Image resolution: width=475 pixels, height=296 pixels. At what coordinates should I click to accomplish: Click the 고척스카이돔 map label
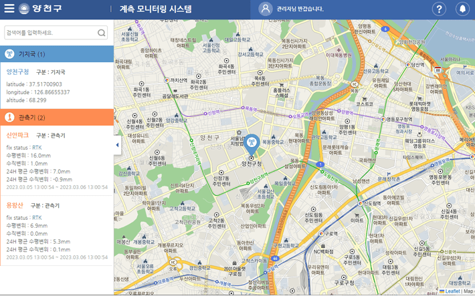pyautogui.click(x=255, y=261)
